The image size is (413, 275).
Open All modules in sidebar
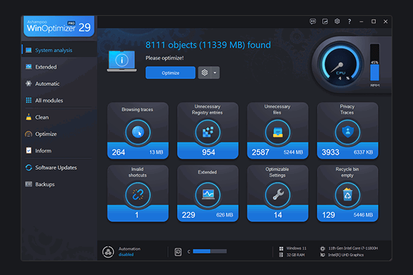[59, 100]
